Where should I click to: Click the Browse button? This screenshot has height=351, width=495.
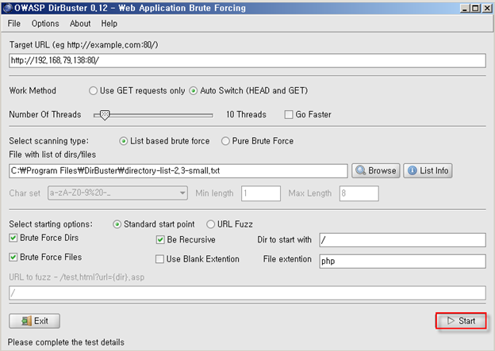(x=376, y=170)
